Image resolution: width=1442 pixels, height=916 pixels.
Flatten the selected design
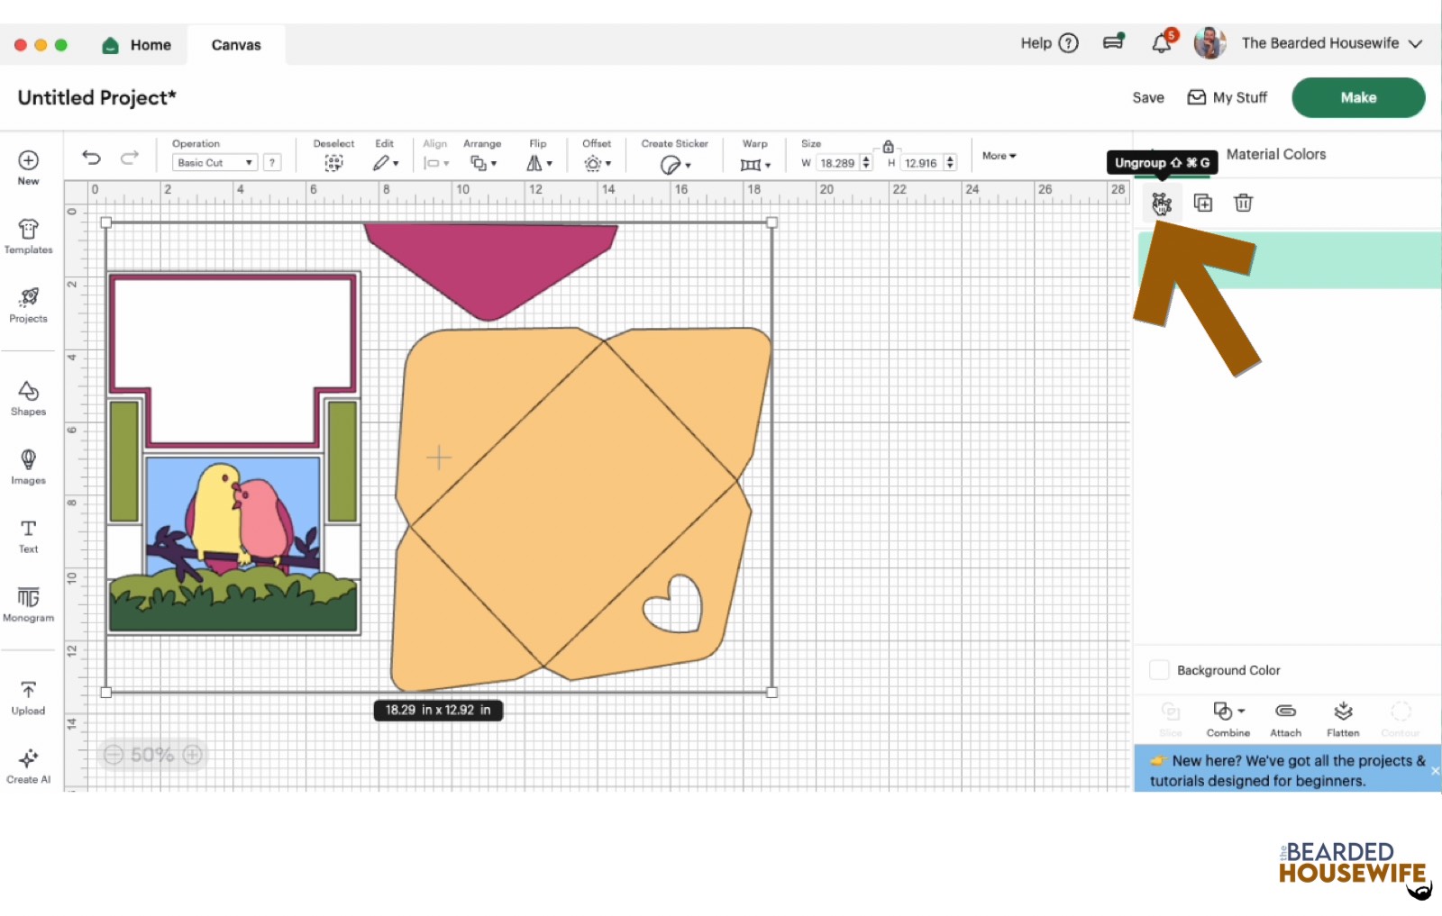click(1343, 718)
